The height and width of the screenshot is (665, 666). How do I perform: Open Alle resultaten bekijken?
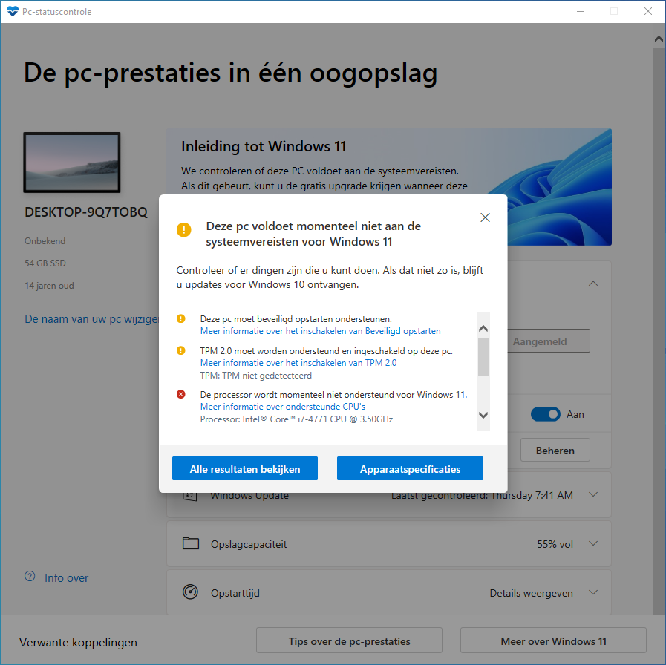tap(245, 469)
